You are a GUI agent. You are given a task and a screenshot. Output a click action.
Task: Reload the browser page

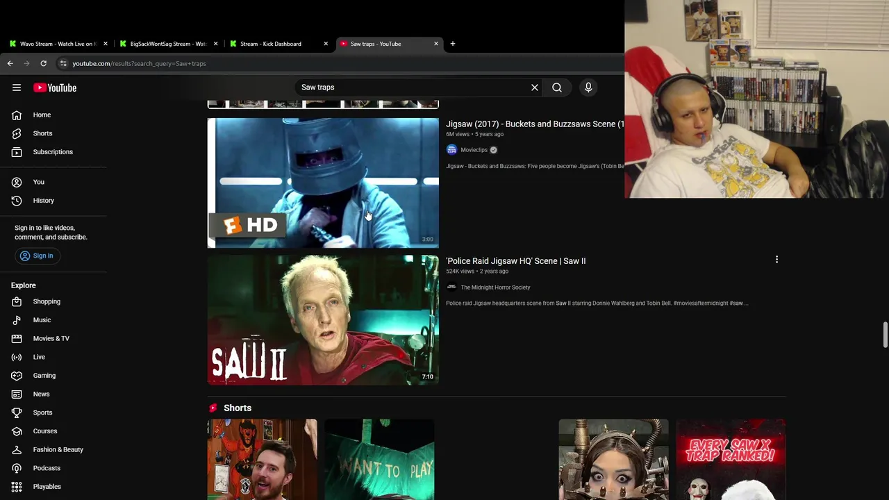point(43,63)
